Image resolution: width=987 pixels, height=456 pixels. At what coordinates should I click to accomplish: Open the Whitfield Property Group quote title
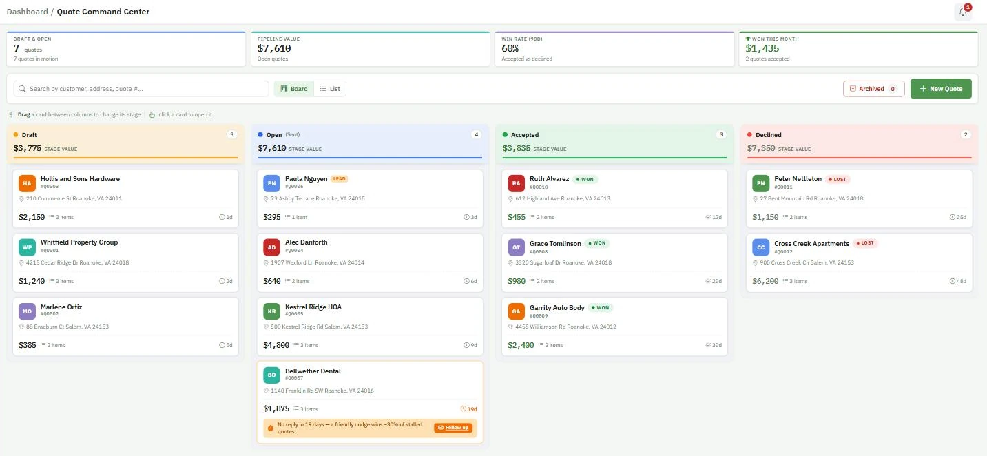79,242
